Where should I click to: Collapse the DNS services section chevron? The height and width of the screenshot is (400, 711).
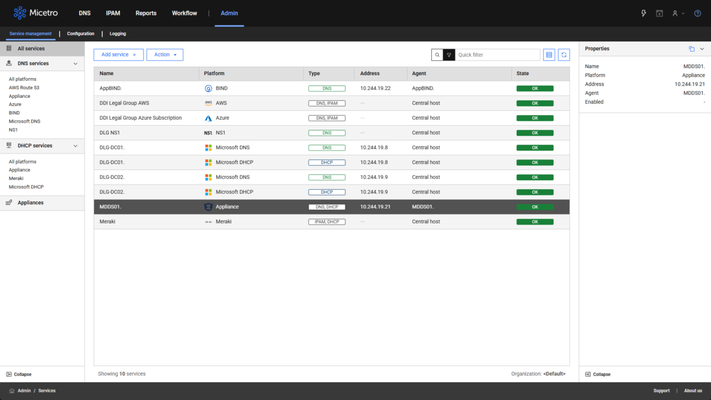tap(75, 63)
